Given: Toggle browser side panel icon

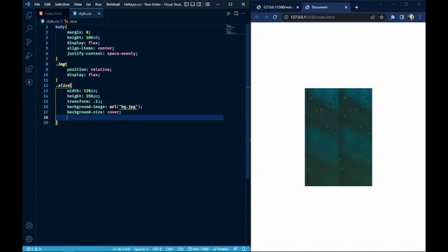Looking at the screenshot, I should pyautogui.click(x=402, y=17).
